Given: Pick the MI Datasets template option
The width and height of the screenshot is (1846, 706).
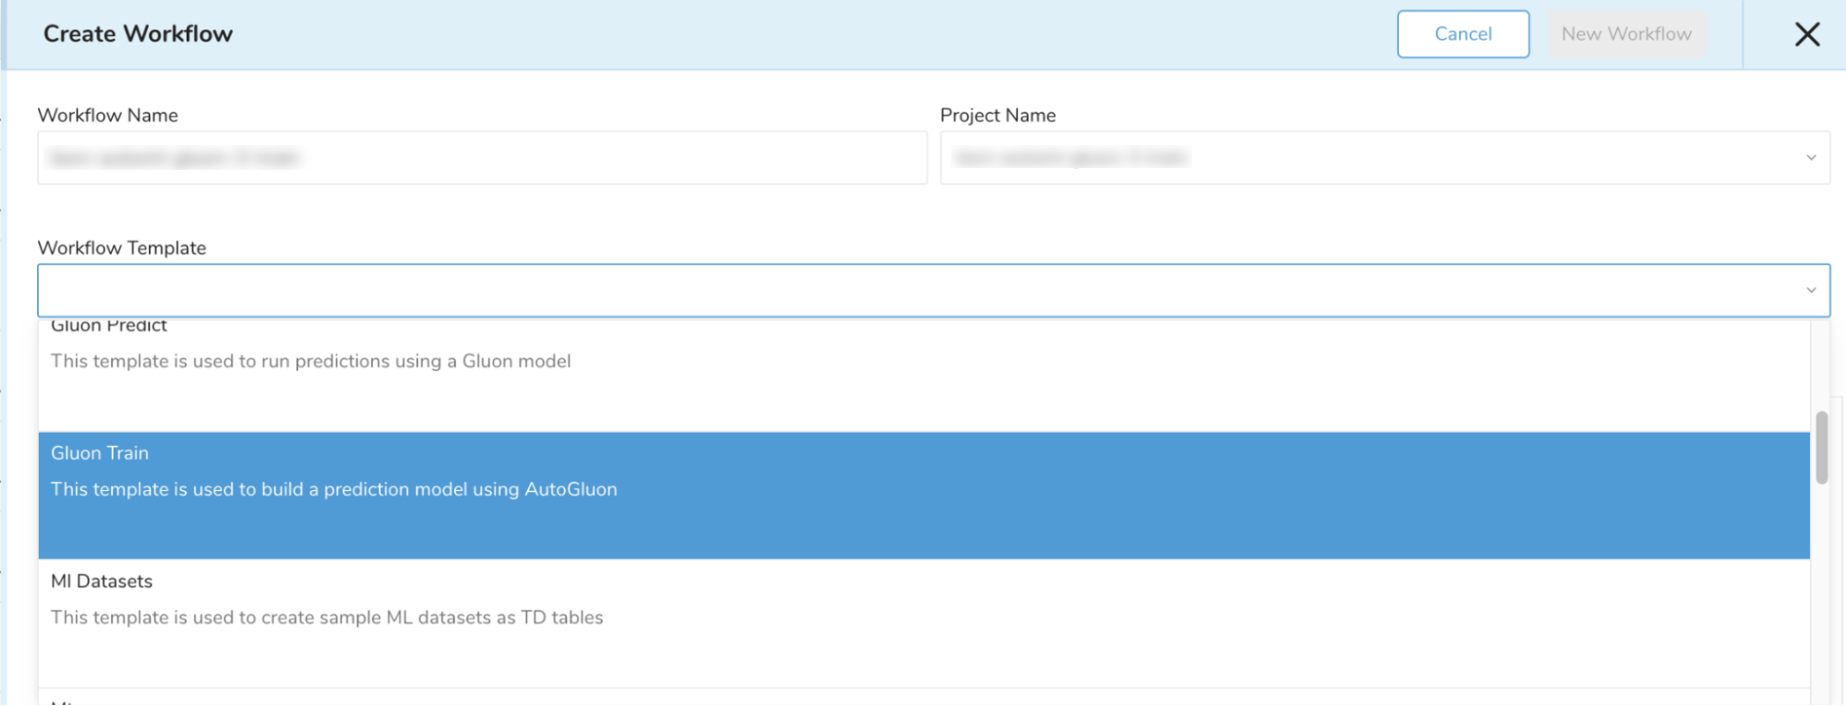Looking at the screenshot, I should pyautogui.click(x=102, y=581).
